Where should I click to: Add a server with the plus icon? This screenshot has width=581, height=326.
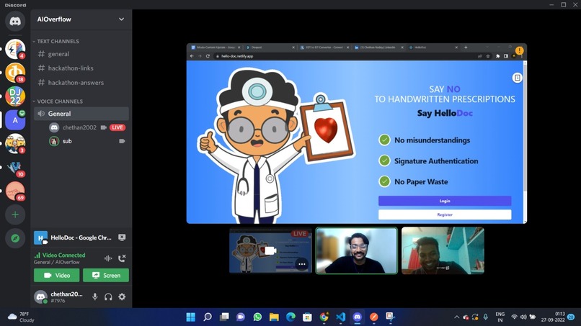click(x=15, y=214)
